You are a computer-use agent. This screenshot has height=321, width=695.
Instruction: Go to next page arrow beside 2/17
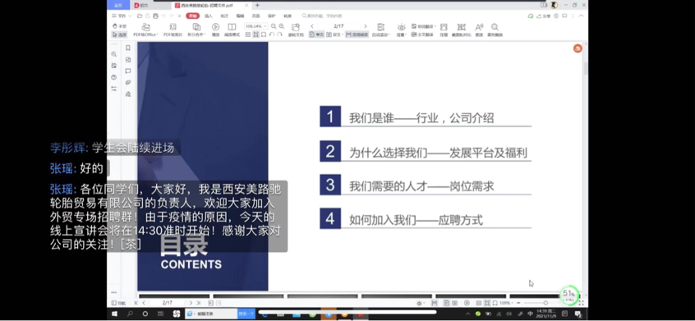point(366,26)
